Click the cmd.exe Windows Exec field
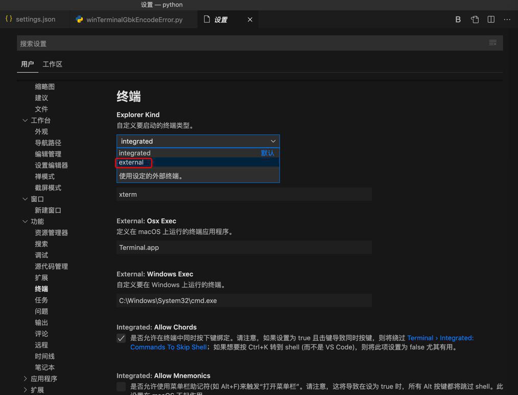The image size is (518, 395). [x=244, y=300]
